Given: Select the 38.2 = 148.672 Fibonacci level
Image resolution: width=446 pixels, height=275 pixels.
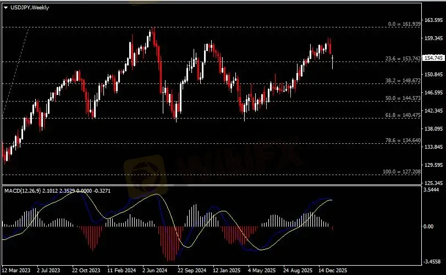Looking at the screenshot, I should [404, 81].
